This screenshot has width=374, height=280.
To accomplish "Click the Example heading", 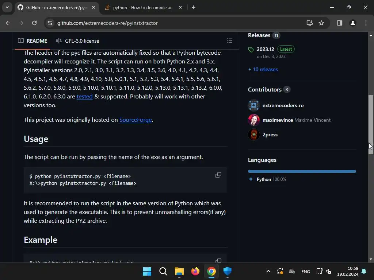I will (x=41, y=240).
